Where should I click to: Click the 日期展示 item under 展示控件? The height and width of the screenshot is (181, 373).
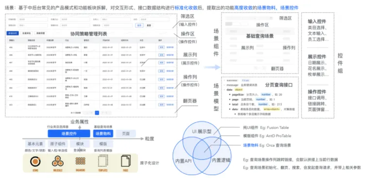(x=317, y=63)
